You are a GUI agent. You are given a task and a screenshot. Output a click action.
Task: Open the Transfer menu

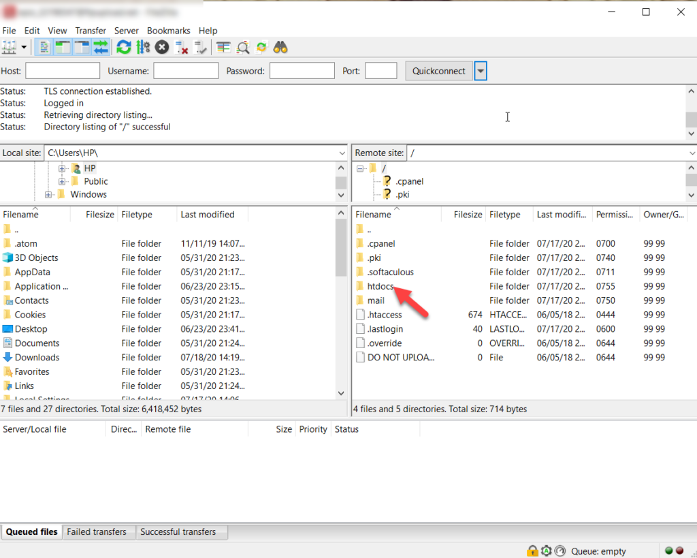coord(91,31)
